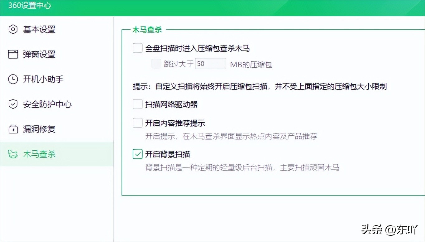Check the 跳过大于 50 MB 压缩包 option
This screenshot has width=425, height=242.
click(156, 63)
